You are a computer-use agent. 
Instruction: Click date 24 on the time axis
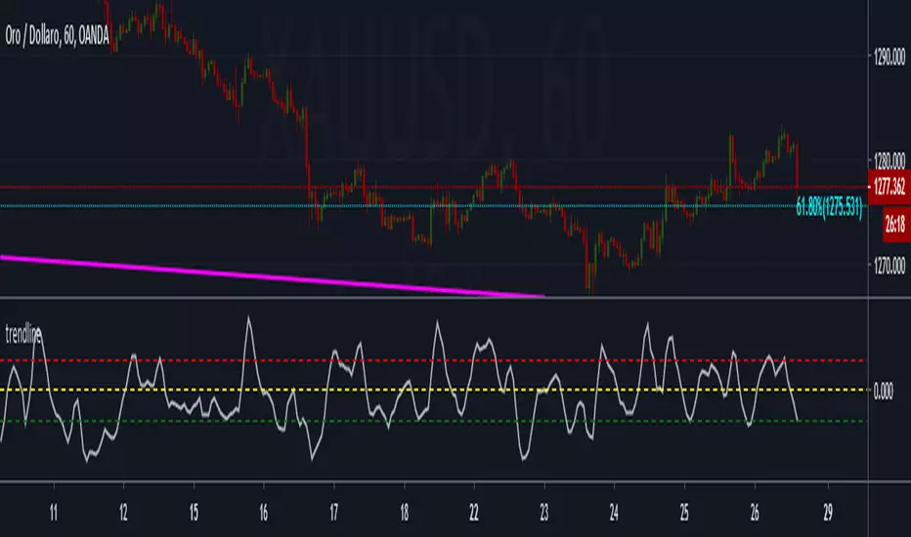(x=614, y=513)
